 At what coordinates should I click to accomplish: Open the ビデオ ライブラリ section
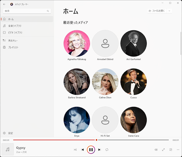pyautogui.click(x=27, y=33)
